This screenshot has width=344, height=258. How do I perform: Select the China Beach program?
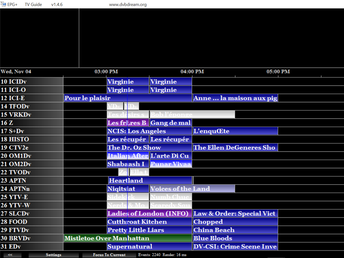[x=235, y=230]
